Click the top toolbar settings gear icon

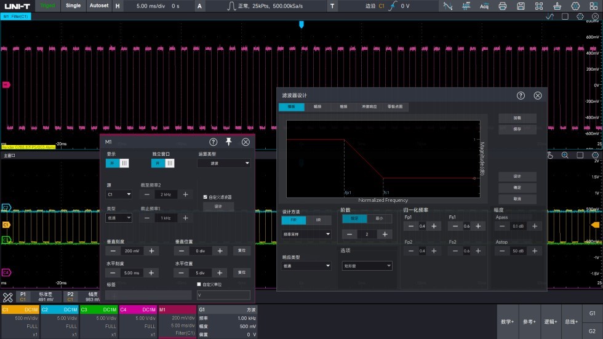tap(576, 6)
